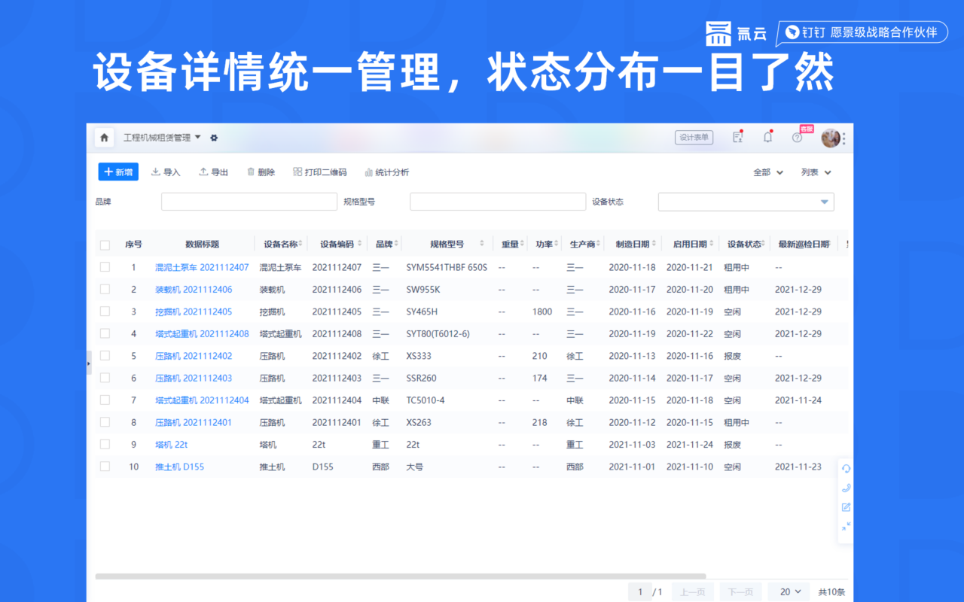The width and height of the screenshot is (964, 602).
Task: Click cell SYM5541THBF 650S
Action: (447, 267)
